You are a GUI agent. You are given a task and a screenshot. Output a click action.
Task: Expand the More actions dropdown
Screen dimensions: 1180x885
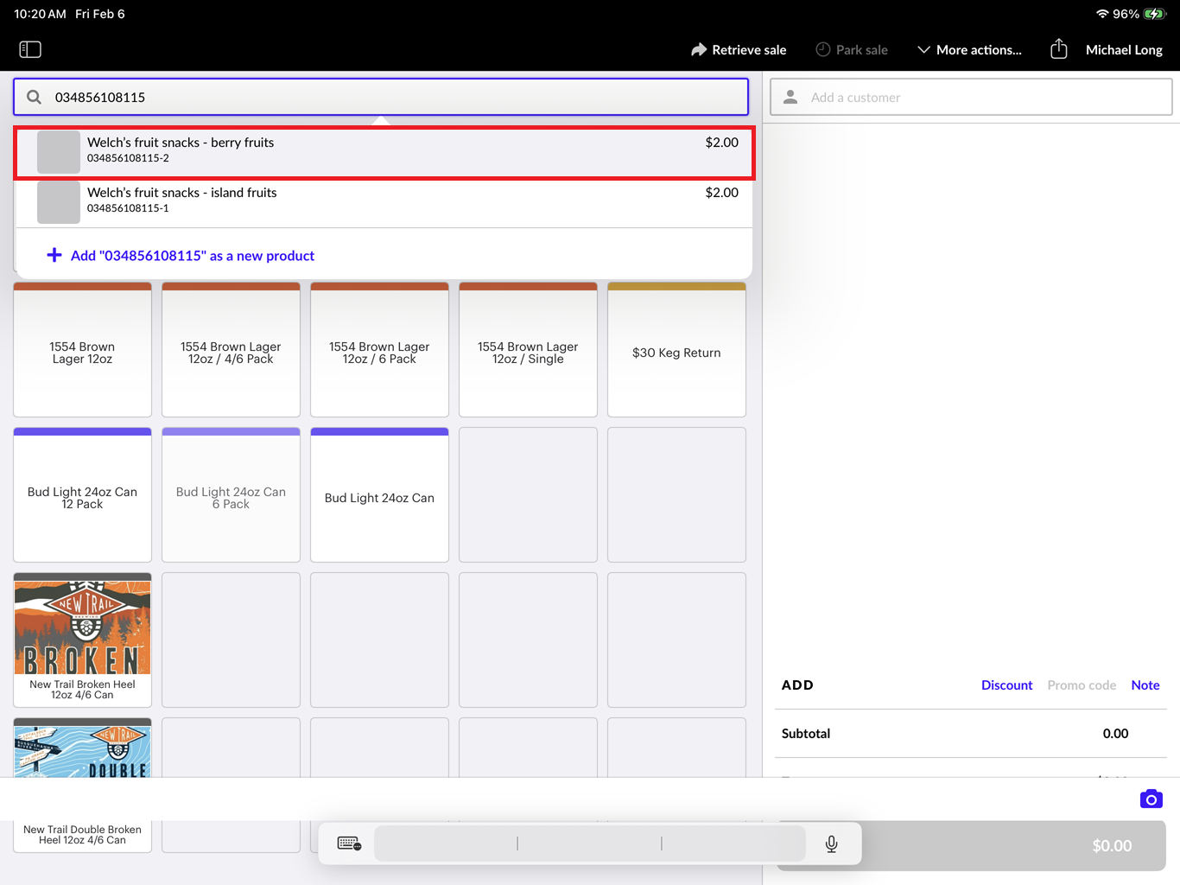tap(969, 49)
